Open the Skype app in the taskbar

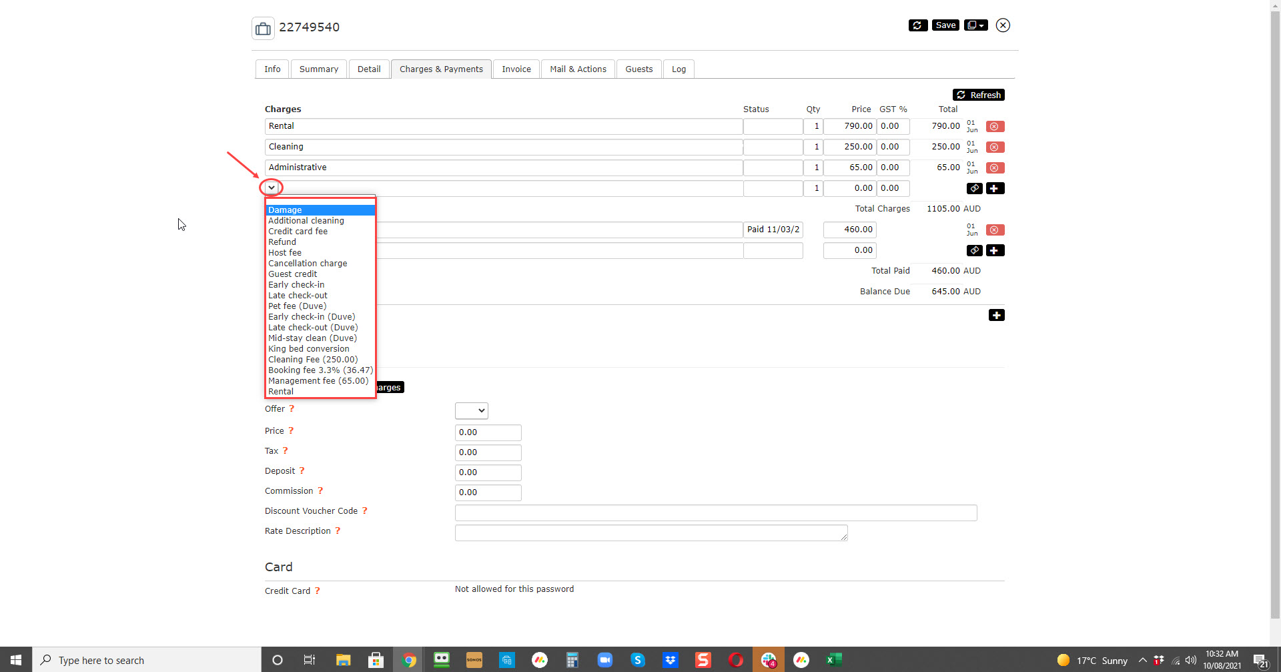[x=638, y=660]
